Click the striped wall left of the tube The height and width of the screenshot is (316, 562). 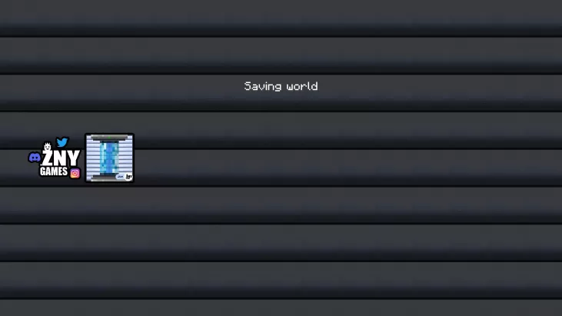94,158
